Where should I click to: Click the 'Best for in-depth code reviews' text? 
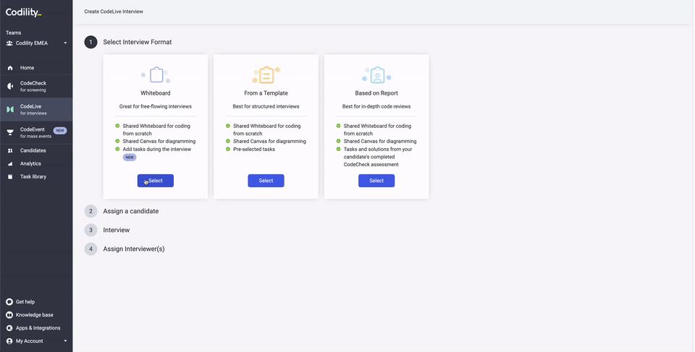click(x=376, y=106)
